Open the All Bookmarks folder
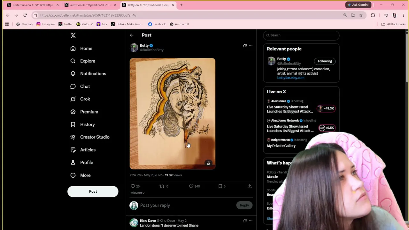The width and height of the screenshot is (409, 230). click(393, 24)
